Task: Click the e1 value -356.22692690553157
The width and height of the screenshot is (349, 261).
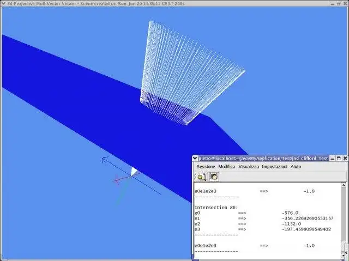Action: click(x=308, y=218)
